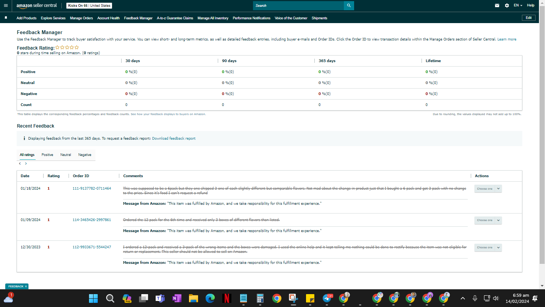Select the All ratings tab

[x=27, y=155]
